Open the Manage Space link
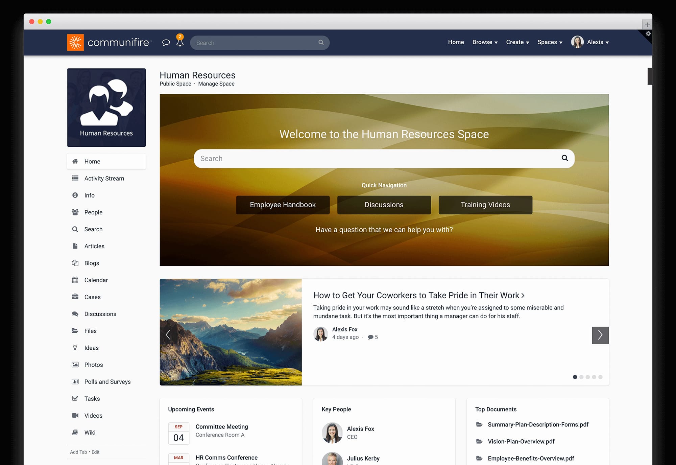This screenshot has width=676, height=465. click(216, 84)
